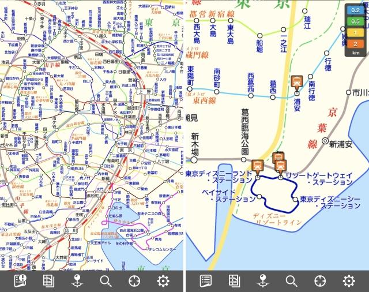Tap 葛西臨海公園 station label
Image resolution: width=369 pixels, height=292 pixels.
pos(244,132)
